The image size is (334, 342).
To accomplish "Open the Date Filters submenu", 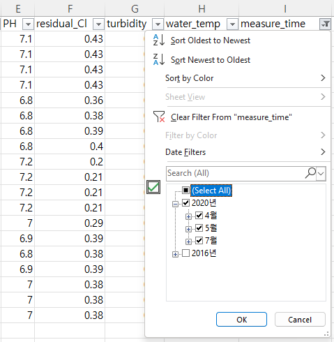I will pyautogui.click(x=238, y=152).
